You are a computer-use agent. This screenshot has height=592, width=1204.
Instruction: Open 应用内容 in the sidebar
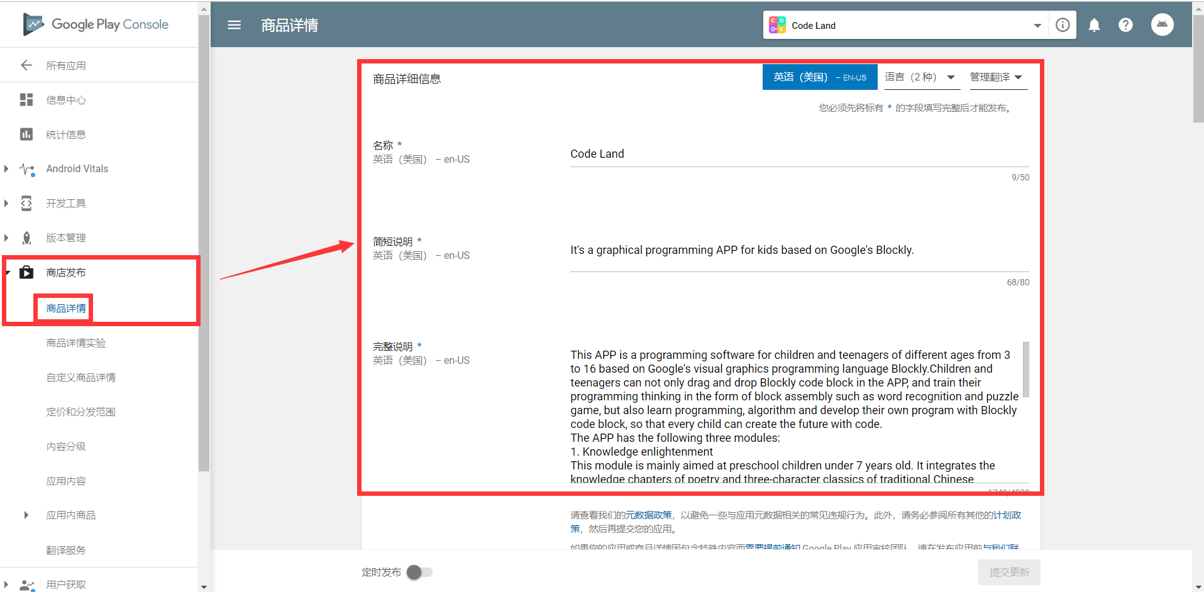point(66,481)
